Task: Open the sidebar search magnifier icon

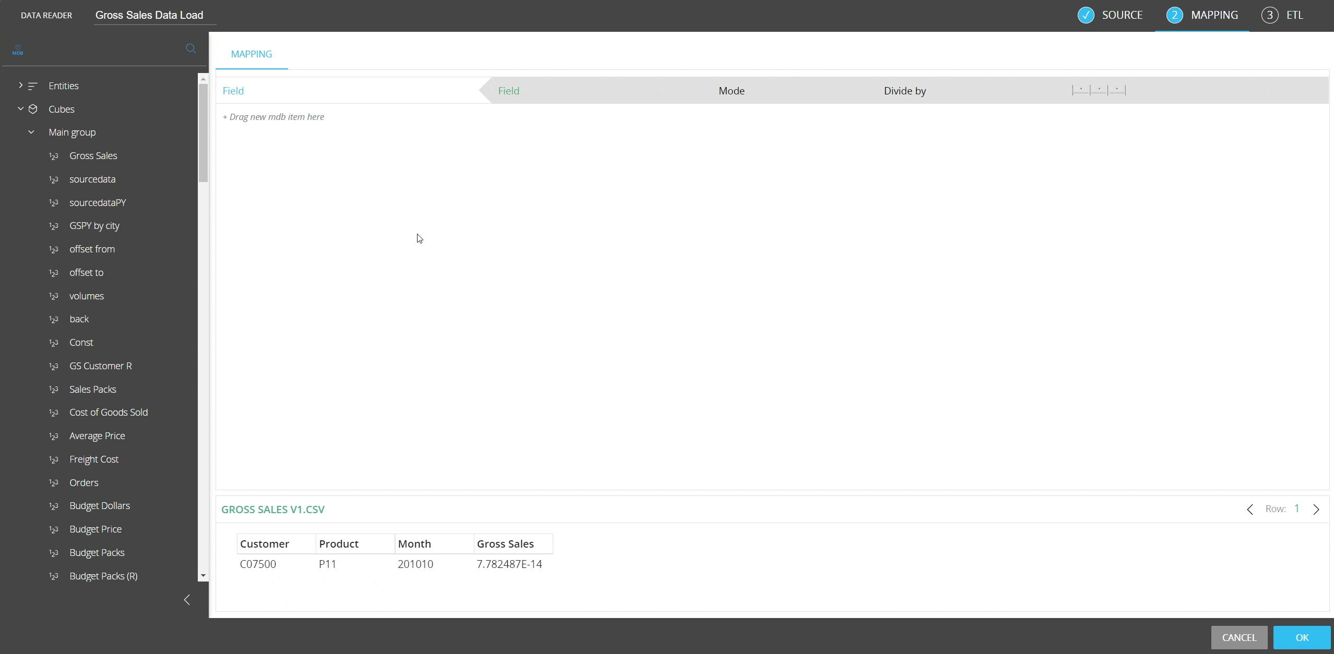Action: (x=191, y=49)
